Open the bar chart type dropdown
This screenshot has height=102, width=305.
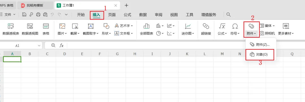(x=160, y=26)
